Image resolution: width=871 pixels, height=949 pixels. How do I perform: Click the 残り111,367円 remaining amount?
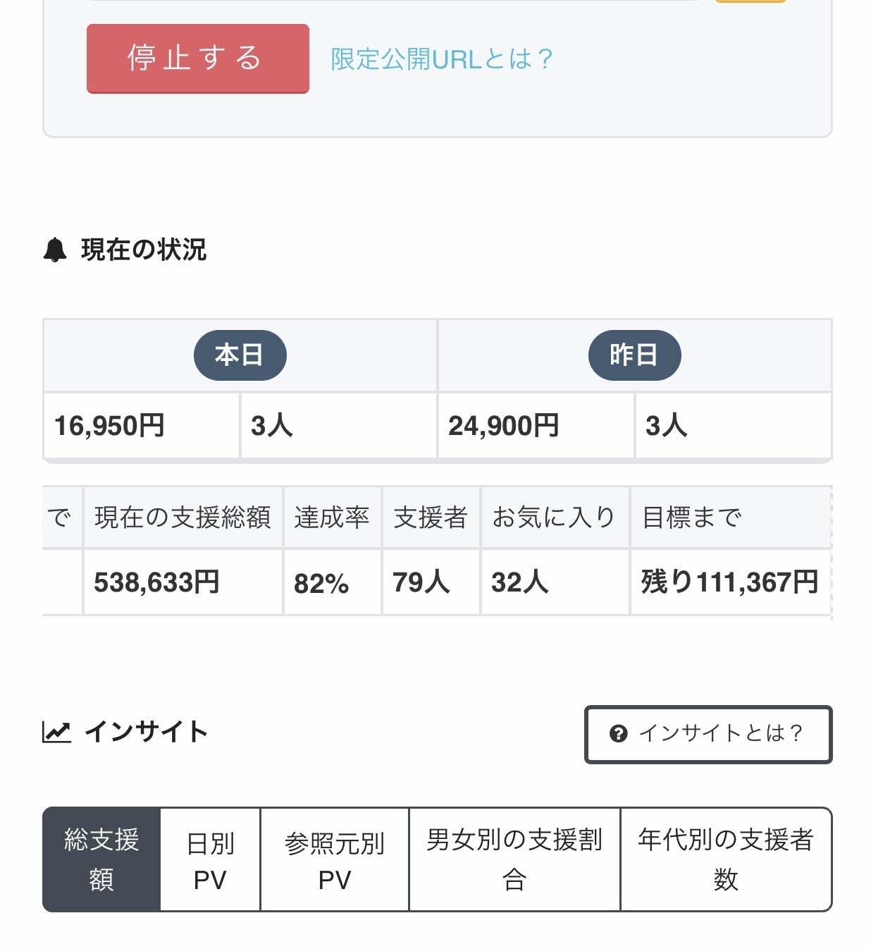(x=729, y=582)
